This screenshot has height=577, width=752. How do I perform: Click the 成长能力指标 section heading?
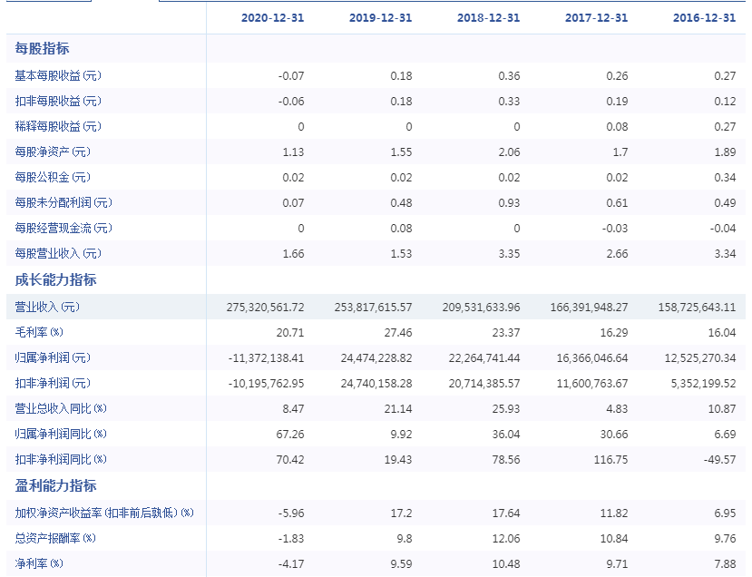point(55,279)
